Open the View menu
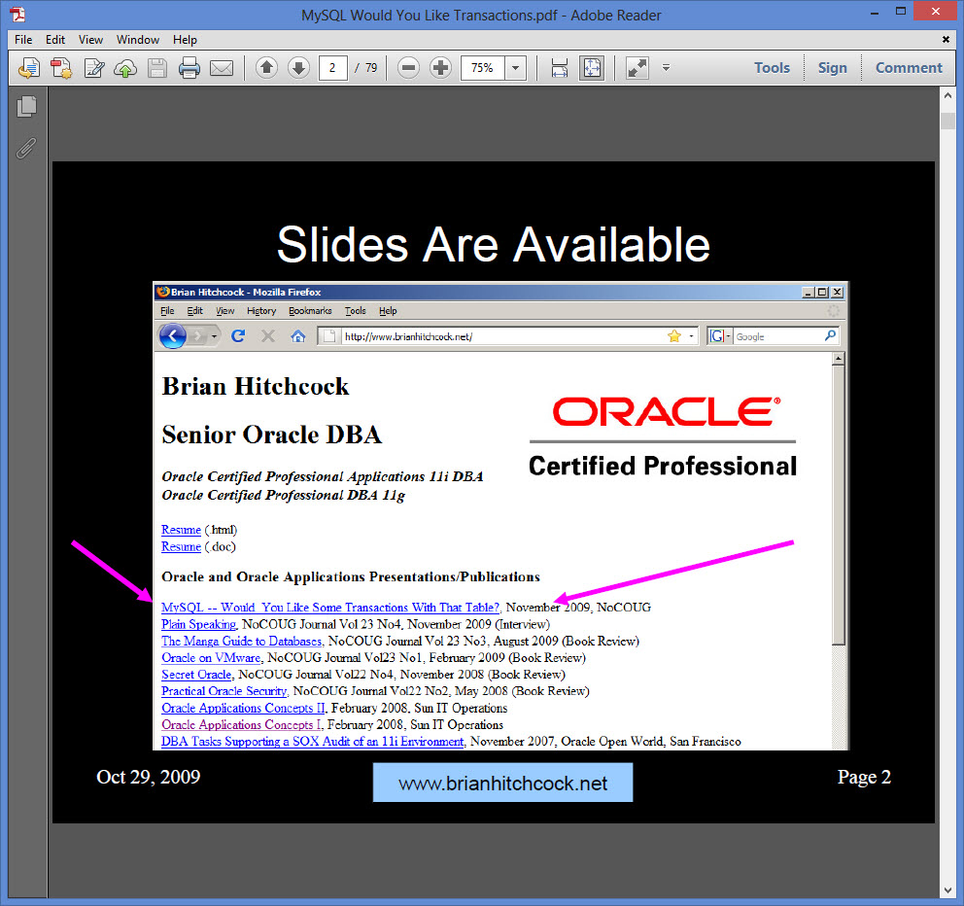Image resolution: width=964 pixels, height=906 pixels. point(90,40)
